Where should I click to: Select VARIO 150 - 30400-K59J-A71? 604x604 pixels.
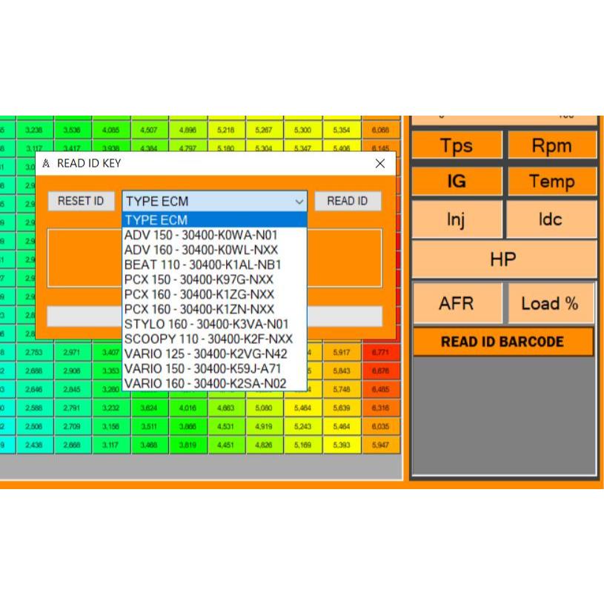tap(215, 368)
